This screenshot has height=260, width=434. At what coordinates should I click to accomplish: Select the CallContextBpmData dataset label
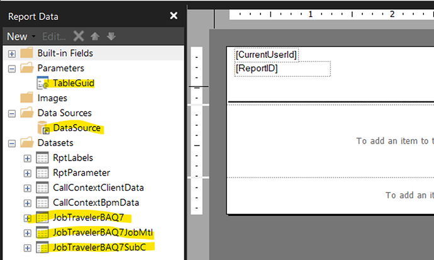pyautogui.click(x=96, y=203)
